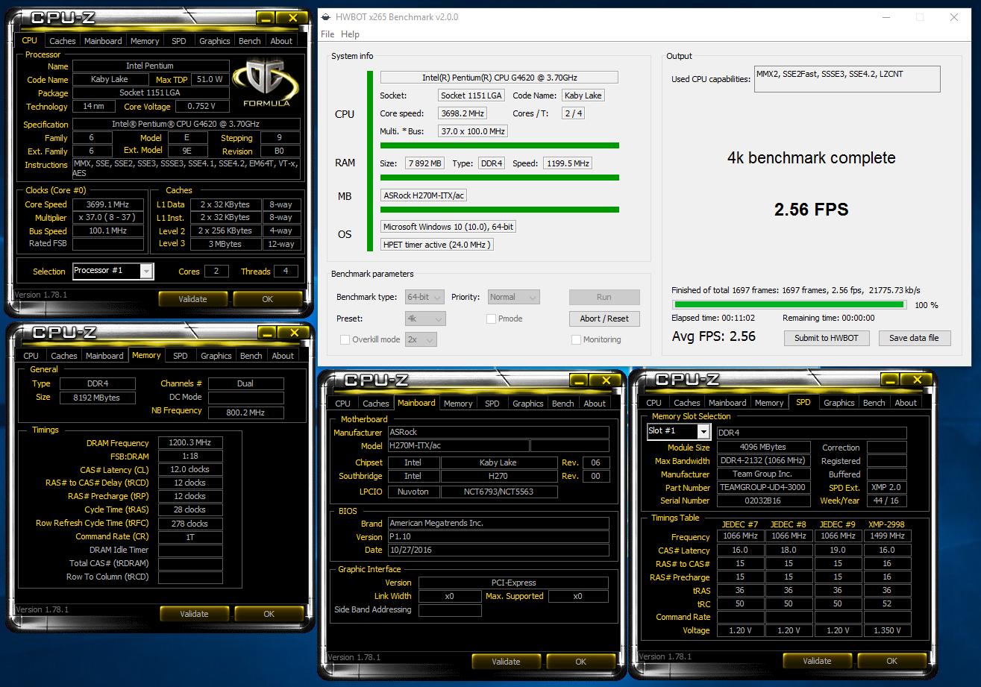Open About tab in SPD window

(x=906, y=403)
